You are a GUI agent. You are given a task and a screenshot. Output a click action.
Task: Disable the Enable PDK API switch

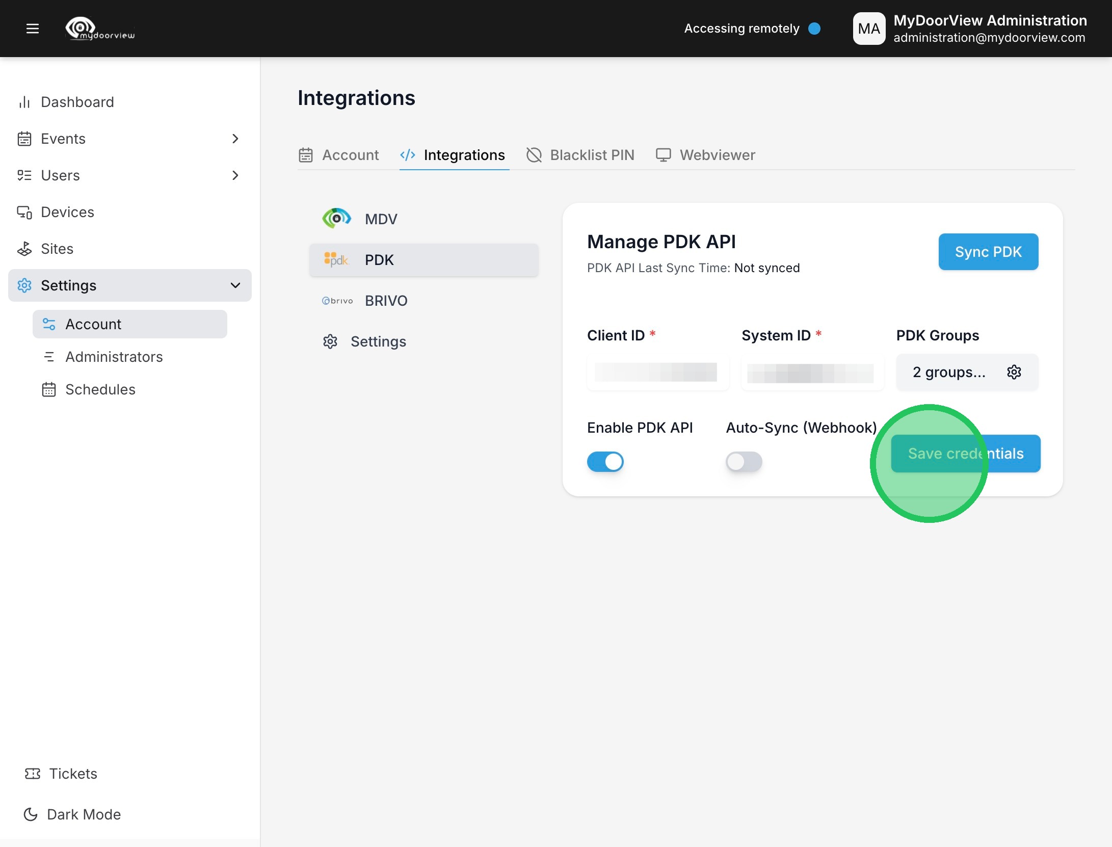point(605,462)
